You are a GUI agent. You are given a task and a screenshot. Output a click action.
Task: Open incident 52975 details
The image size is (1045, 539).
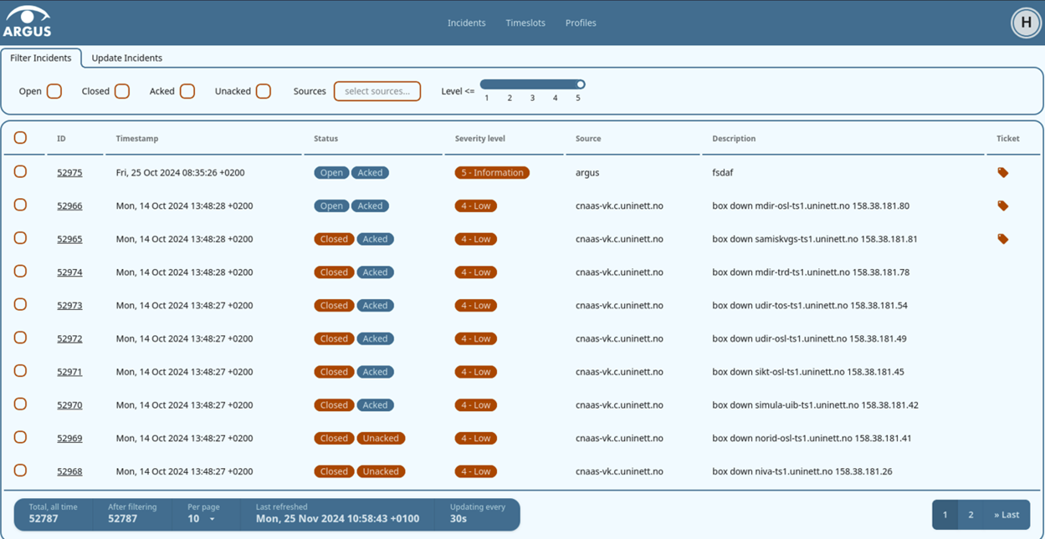69,172
